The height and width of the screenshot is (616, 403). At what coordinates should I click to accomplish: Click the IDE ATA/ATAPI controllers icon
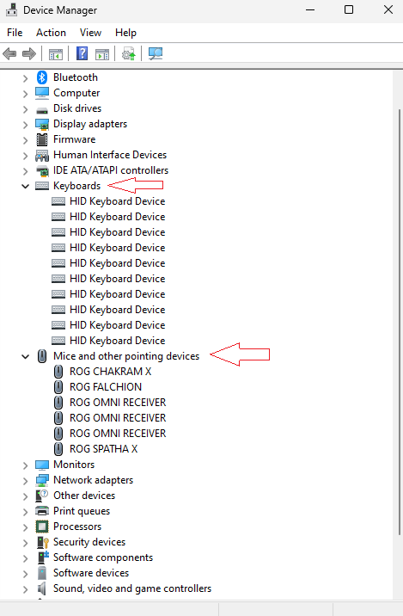click(42, 170)
